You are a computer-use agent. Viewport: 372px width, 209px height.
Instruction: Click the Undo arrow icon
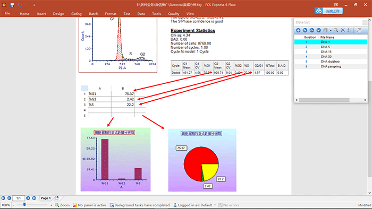pos(20,5)
